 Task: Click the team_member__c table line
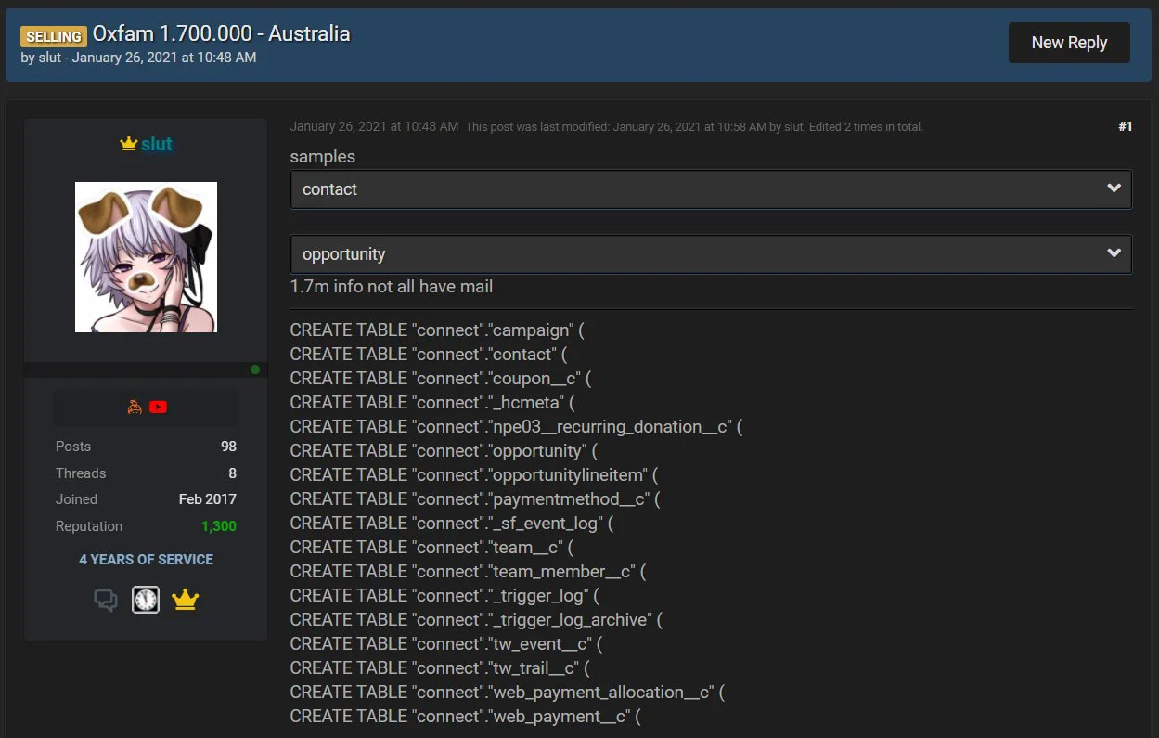tap(468, 571)
